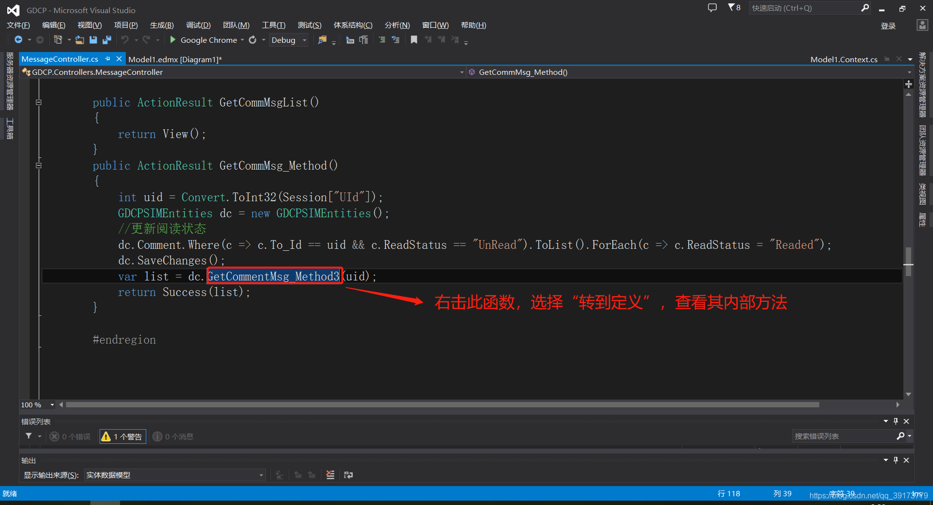
Task: Save the current file with floppy icon
Action: pos(93,40)
